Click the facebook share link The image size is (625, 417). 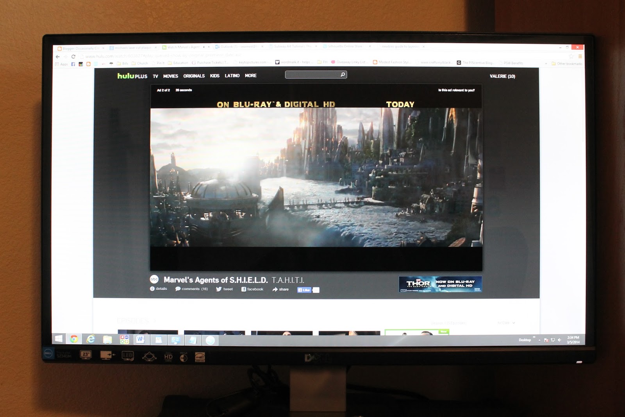point(252,289)
